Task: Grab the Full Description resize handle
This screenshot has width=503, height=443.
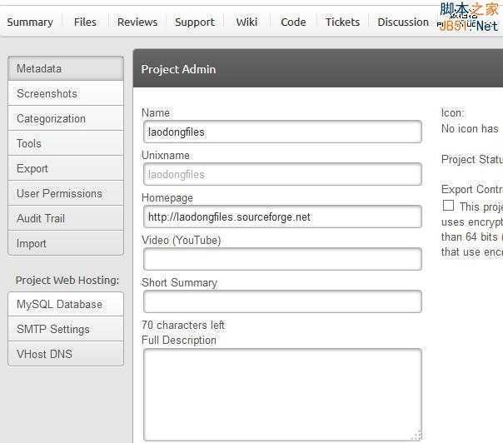Action: (x=416, y=435)
